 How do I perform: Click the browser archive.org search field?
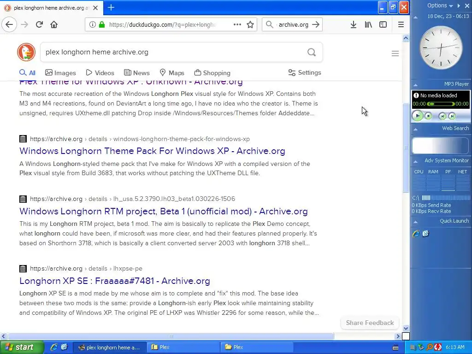pos(293,25)
